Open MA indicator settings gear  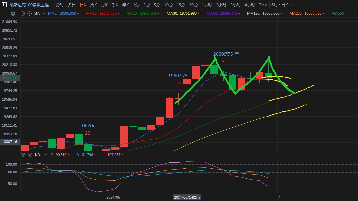point(23,14)
